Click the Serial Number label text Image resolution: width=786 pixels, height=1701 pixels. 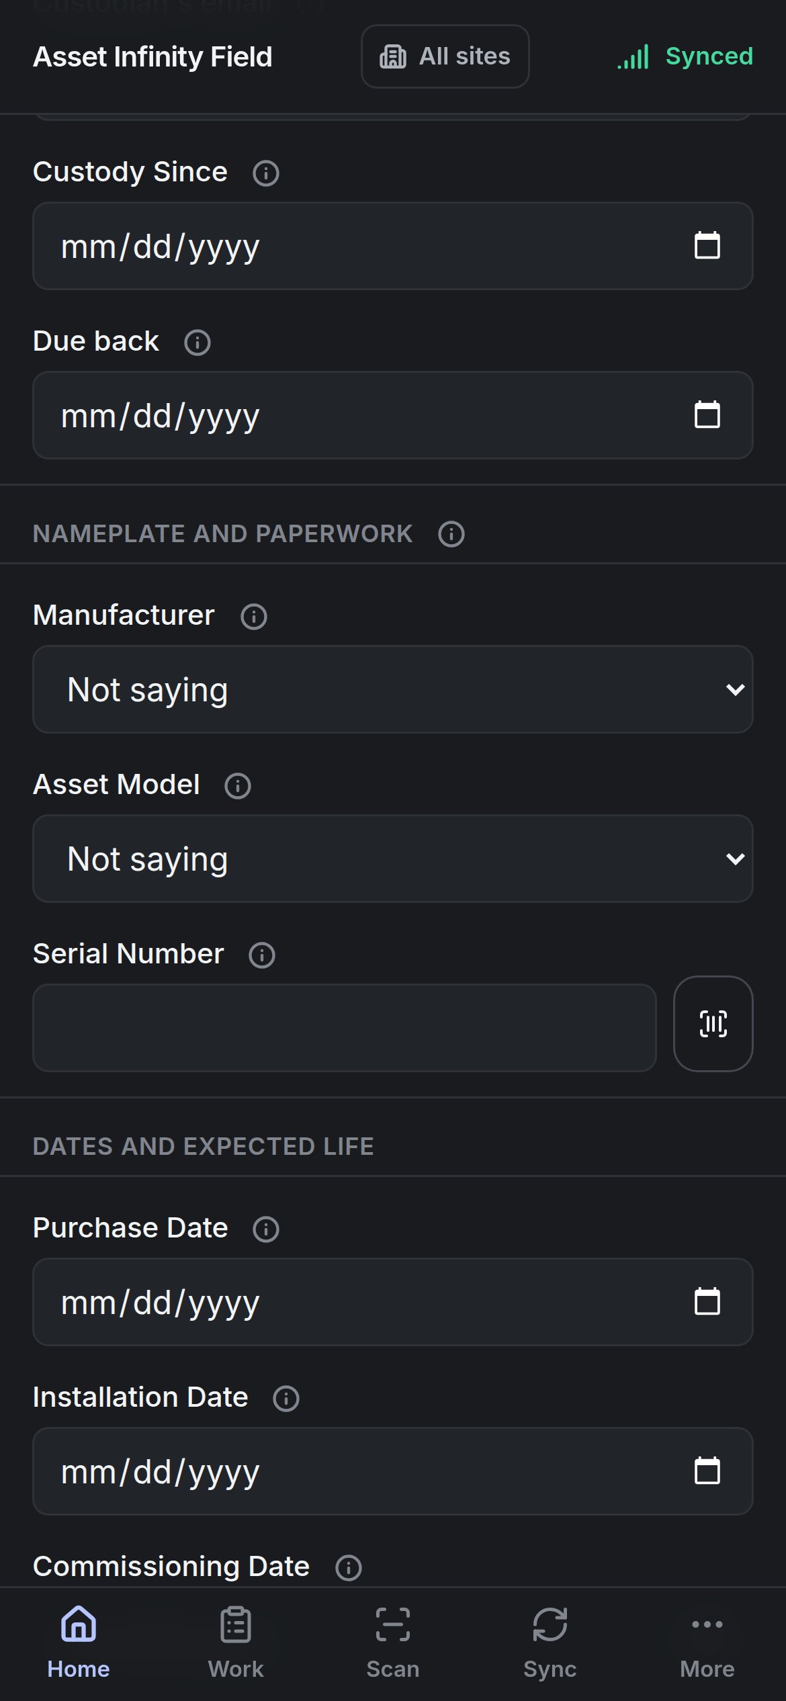(x=128, y=954)
